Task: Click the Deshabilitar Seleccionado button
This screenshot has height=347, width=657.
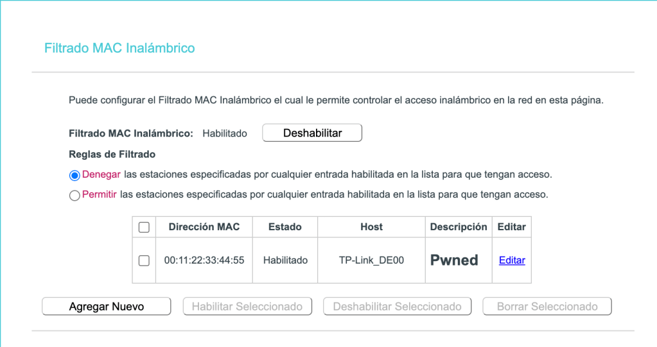Action: (x=397, y=307)
